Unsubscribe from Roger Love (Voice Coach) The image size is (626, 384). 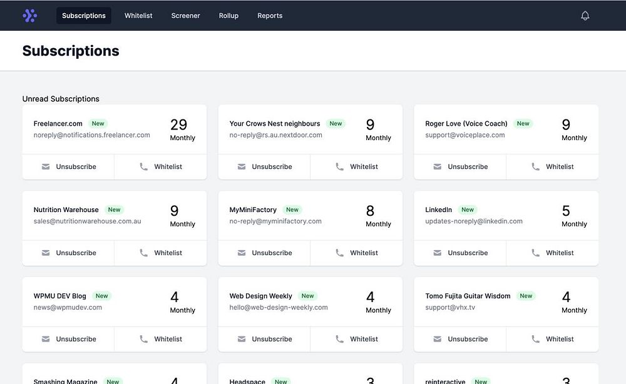(460, 167)
